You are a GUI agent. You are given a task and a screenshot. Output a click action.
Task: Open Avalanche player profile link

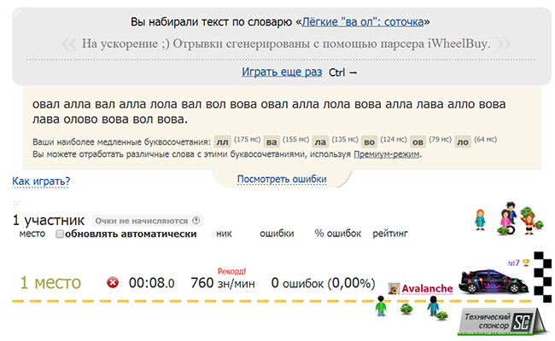[427, 289]
